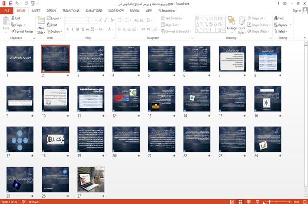Toggle Underline formatting

pyautogui.click(x=78, y=29)
